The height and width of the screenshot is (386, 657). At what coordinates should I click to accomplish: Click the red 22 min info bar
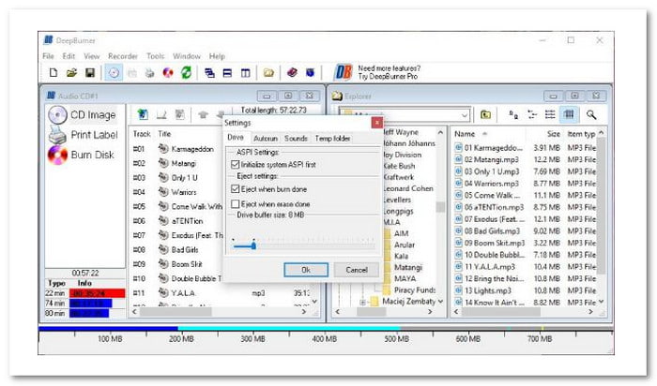click(98, 293)
